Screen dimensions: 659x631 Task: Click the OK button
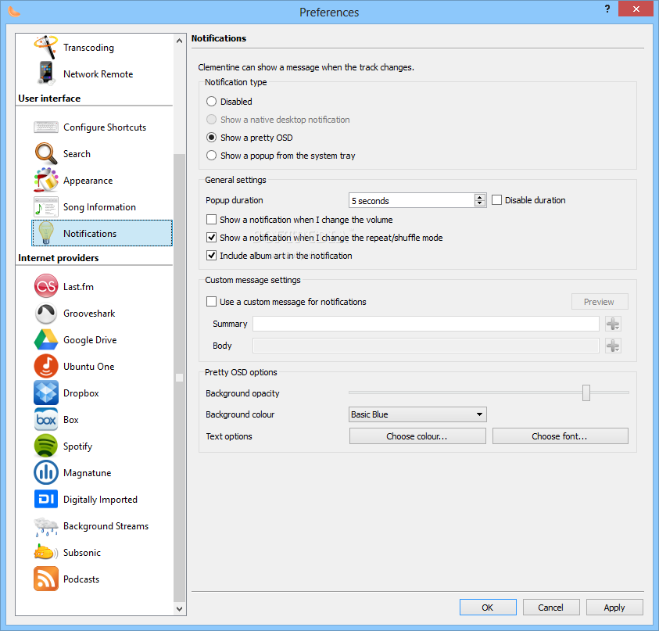click(488, 608)
